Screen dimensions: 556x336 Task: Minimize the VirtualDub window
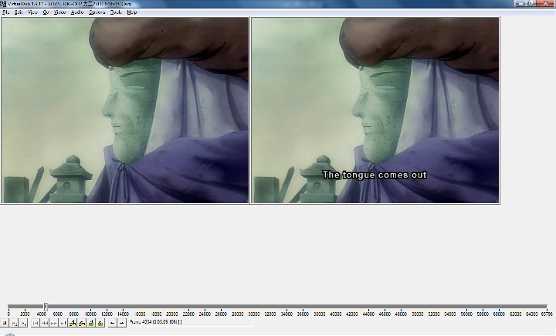coord(520,3)
